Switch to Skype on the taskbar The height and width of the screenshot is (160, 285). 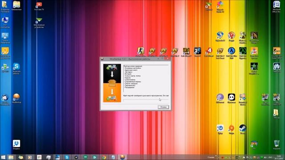(67, 157)
